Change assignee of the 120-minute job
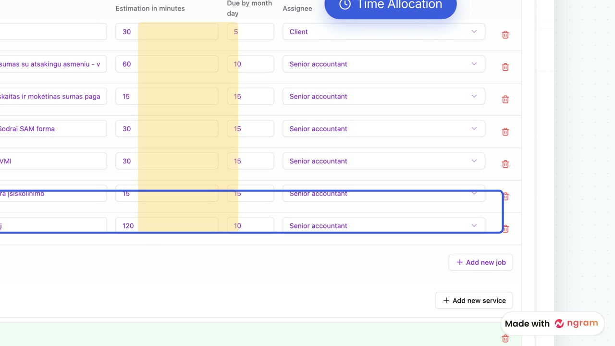The image size is (615, 346). pos(384,225)
